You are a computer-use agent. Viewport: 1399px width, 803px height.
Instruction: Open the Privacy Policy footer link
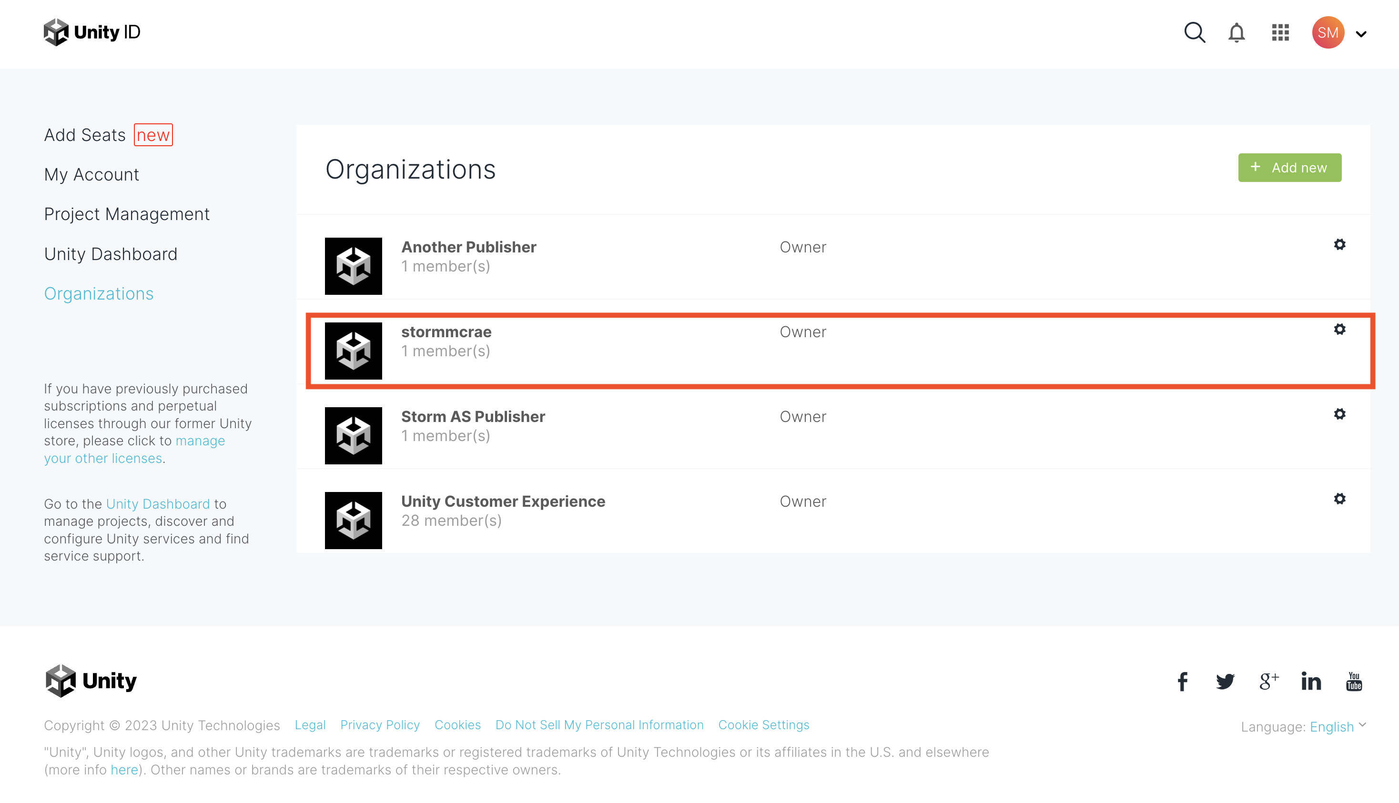coord(380,725)
